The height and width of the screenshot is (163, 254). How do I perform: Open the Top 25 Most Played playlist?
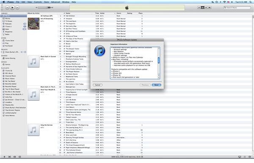(14, 89)
